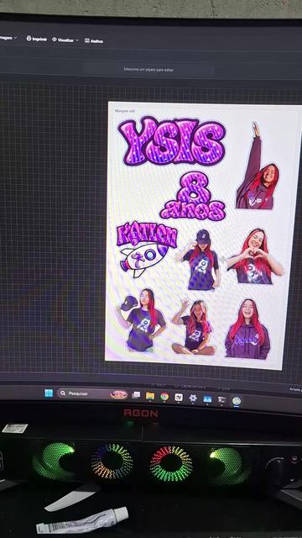The image size is (302, 538).
Task: Open the Settings gear in taskbar
Action: [x=193, y=398]
